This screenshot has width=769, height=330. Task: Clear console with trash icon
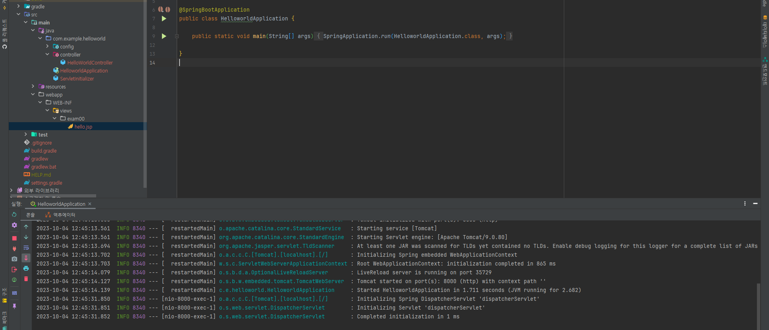tap(26, 279)
